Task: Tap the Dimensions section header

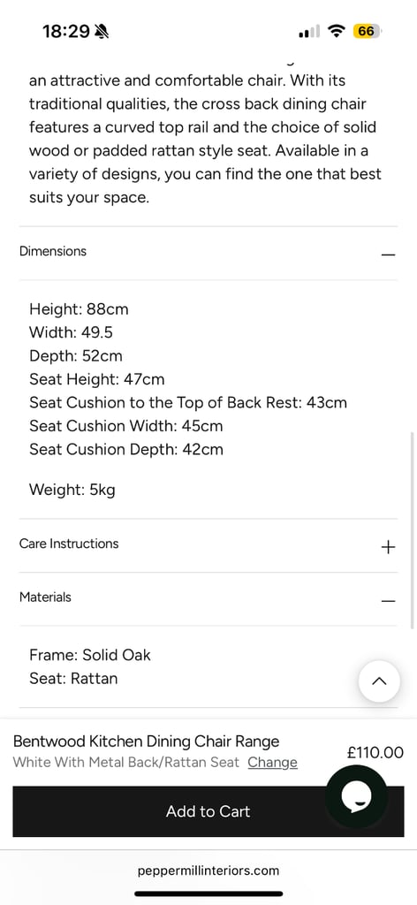Action: click(x=208, y=252)
